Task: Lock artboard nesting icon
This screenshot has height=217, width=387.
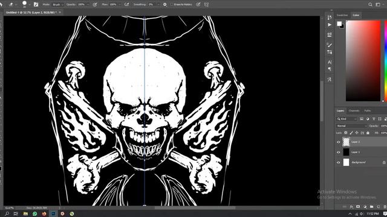Action: (362, 133)
